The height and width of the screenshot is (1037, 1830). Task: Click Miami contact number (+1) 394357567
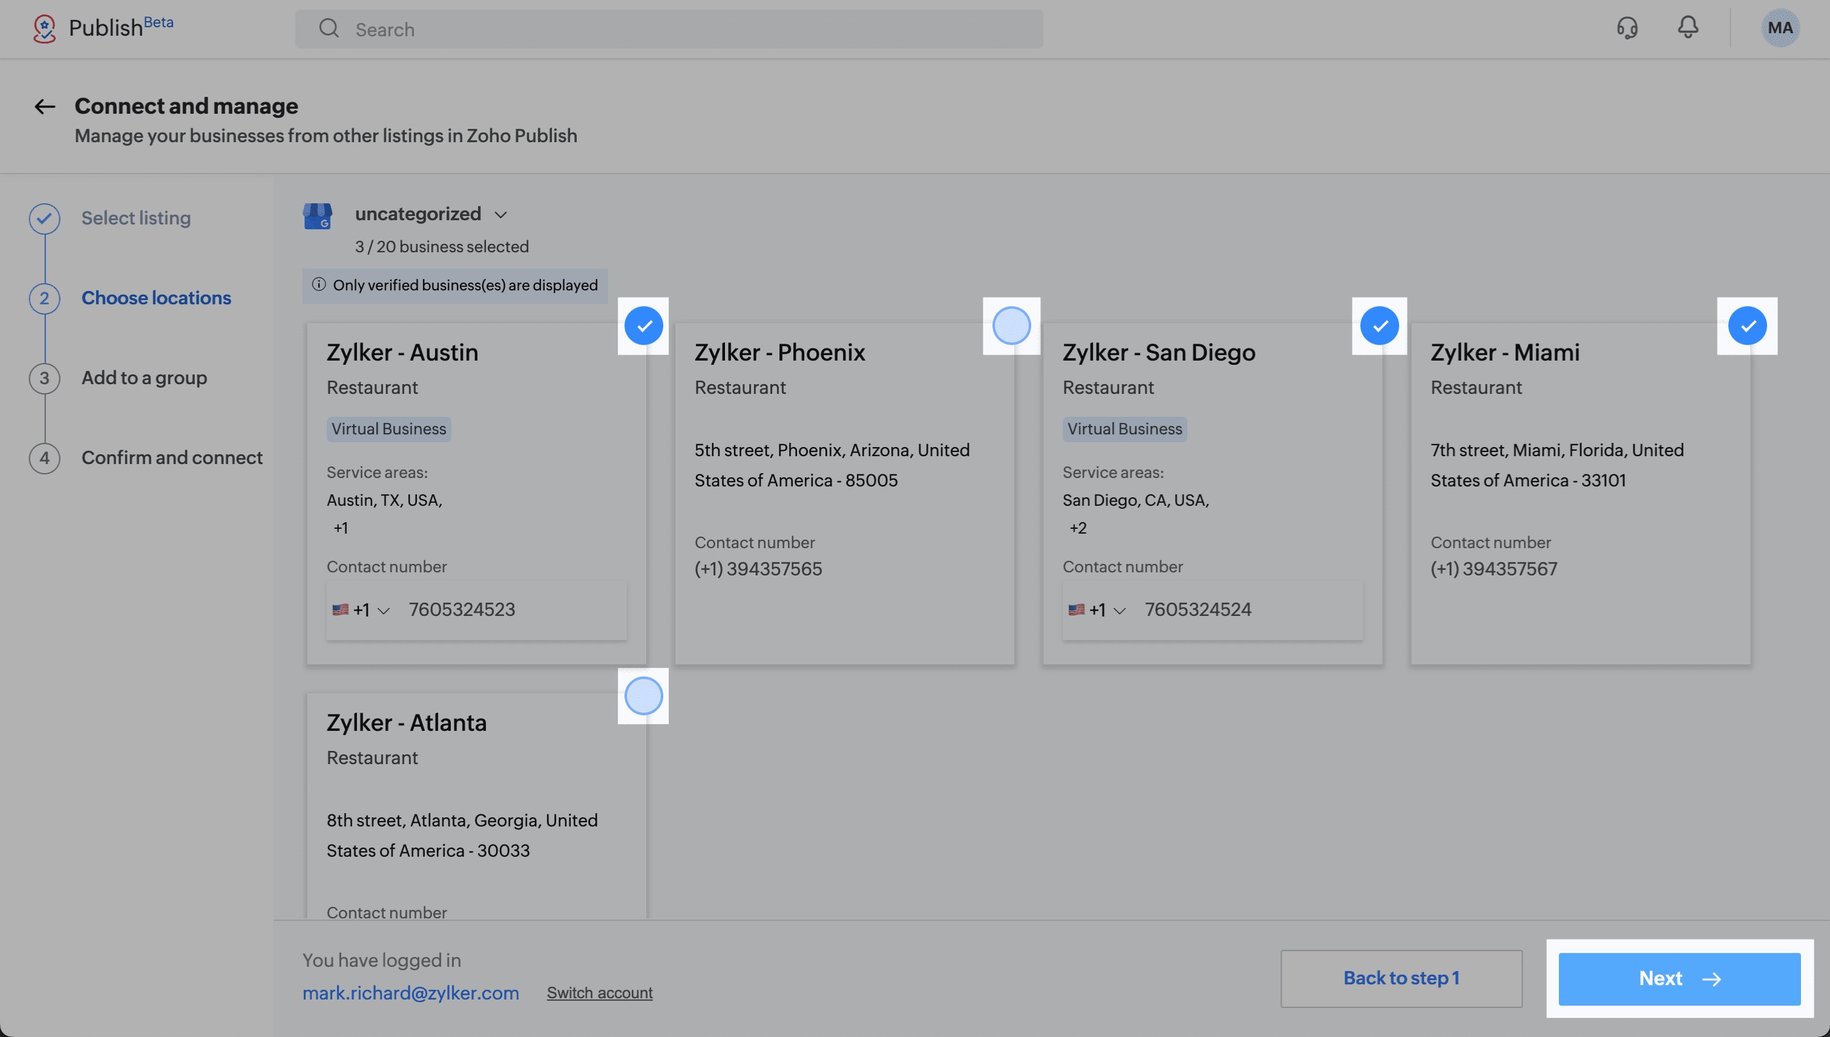[1494, 569]
